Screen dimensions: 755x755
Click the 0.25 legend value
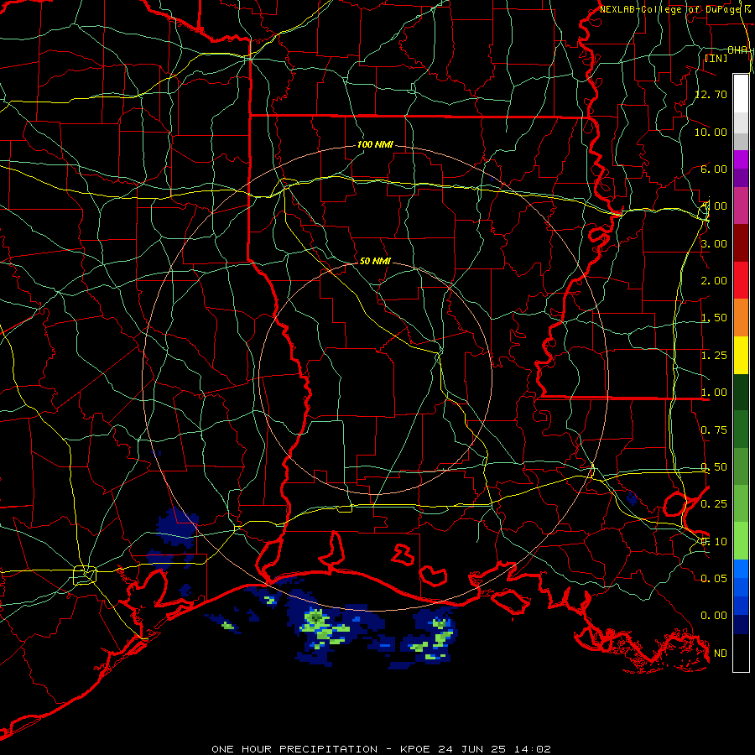tap(714, 504)
